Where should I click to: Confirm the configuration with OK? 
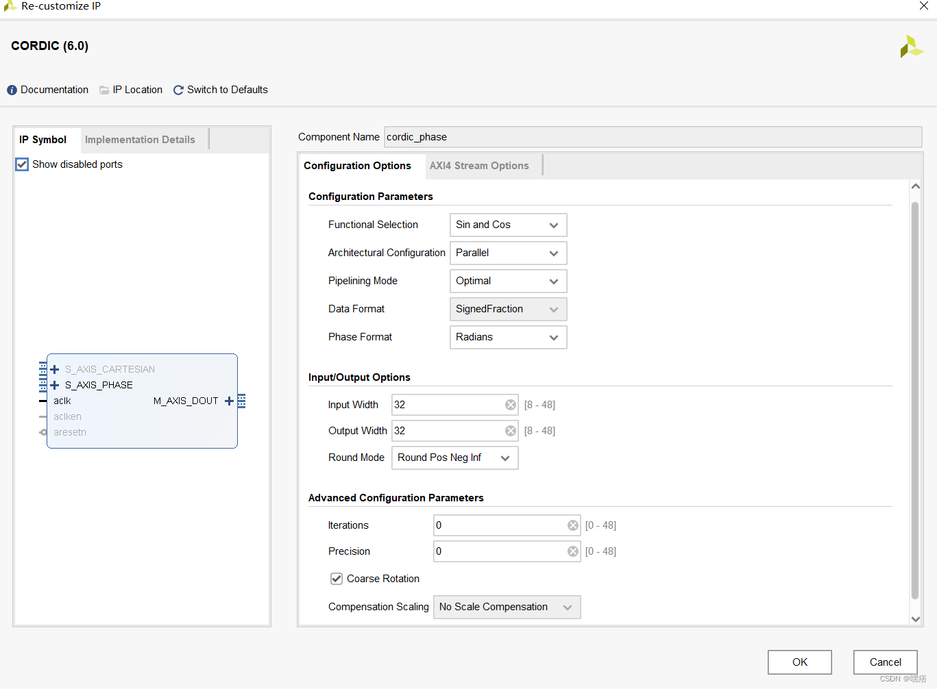pos(799,662)
